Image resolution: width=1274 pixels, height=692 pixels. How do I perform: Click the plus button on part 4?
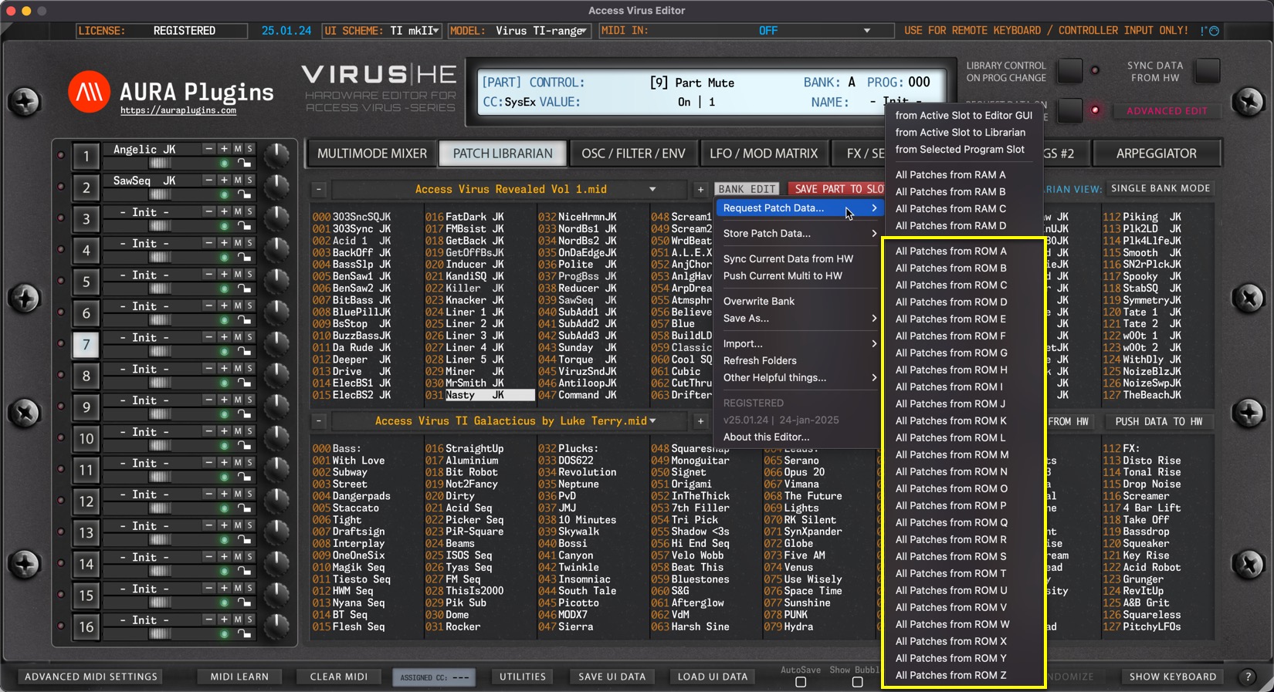(x=224, y=243)
